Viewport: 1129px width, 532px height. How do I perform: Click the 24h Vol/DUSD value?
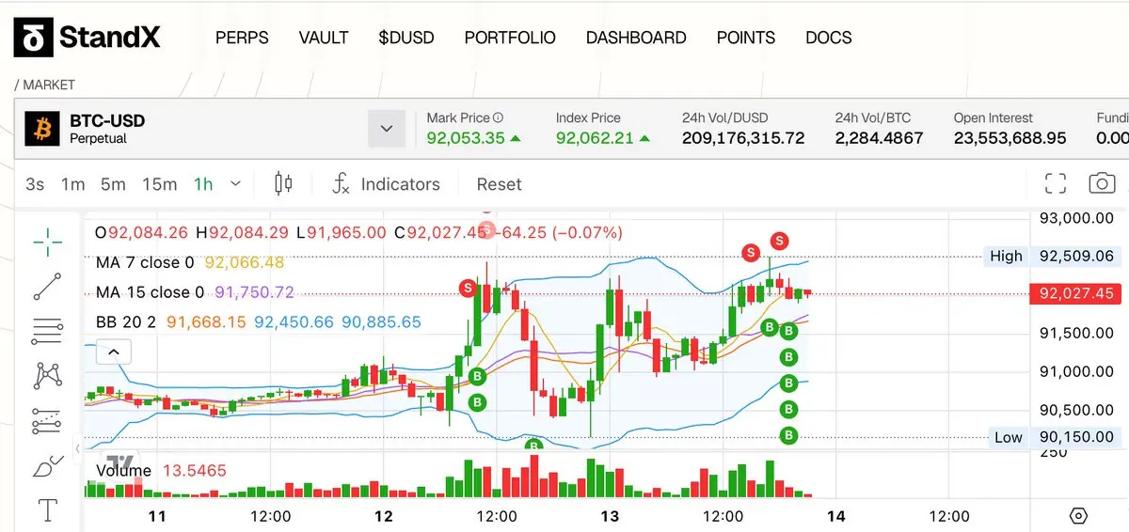pos(743,138)
